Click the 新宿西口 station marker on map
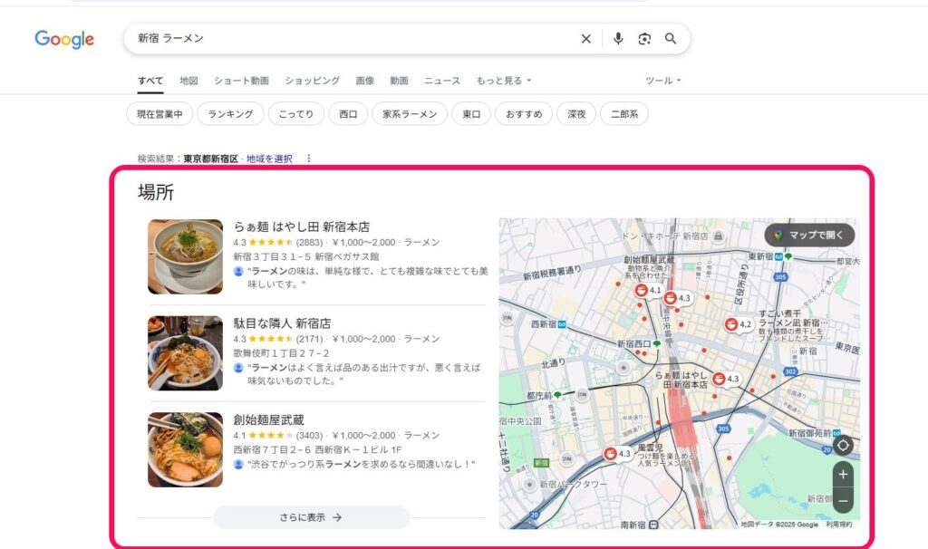The image size is (928, 549). [x=656, y=343]
